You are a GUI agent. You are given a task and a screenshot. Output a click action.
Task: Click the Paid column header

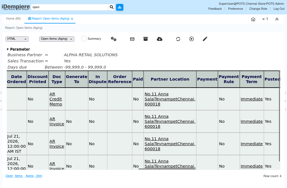click(x=138, y=79)
